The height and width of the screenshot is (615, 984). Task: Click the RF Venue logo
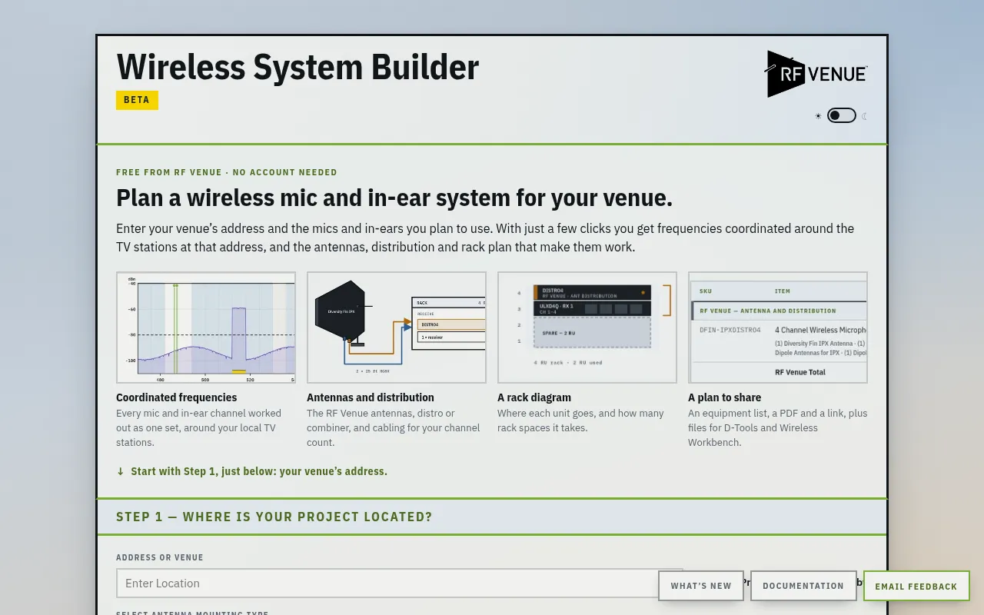coord(816,74)
